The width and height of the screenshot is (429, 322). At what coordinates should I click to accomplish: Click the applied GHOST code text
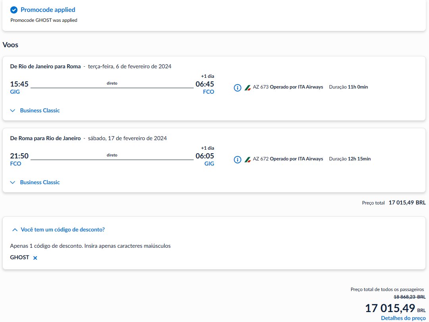(x=19, y=257)
